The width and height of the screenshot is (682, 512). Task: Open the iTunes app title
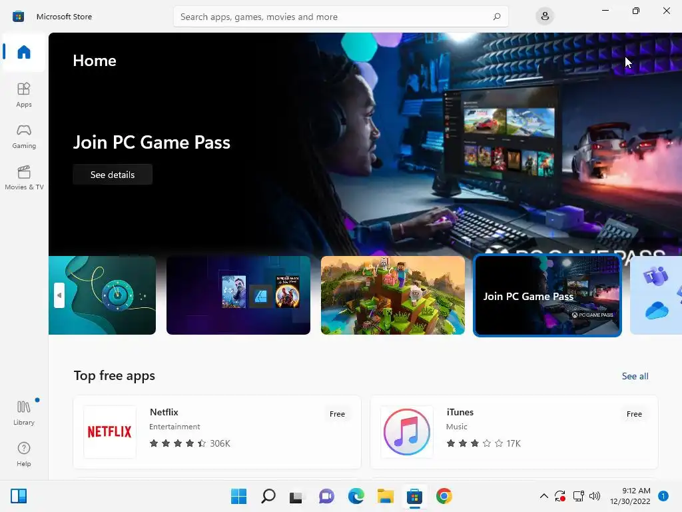460,412
